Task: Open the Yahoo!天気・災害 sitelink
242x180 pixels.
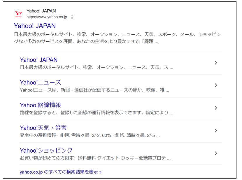Action: click(x=43, y=128)
